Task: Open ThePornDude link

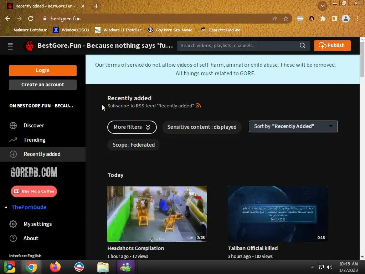Action: click(29, 207)
